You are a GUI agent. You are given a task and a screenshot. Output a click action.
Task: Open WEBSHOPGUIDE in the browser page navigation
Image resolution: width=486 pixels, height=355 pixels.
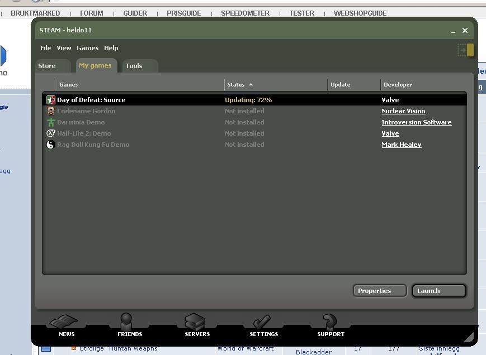pyautogui.click(x=360, y=13)
